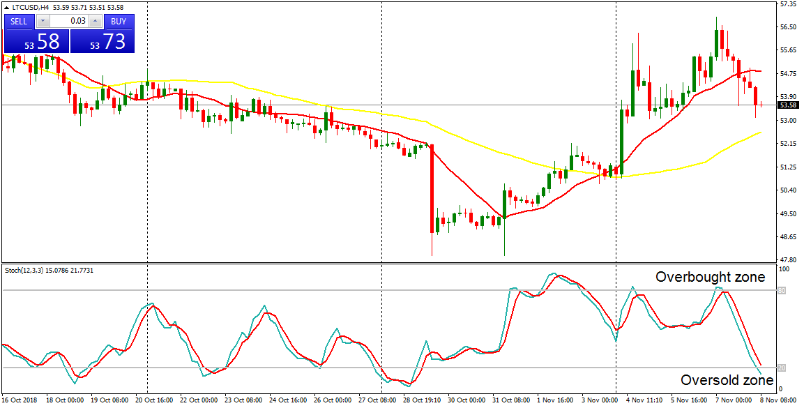
Task: Click the '1 Nov 16:00' time axis label
Action: (x=554, y=399)
